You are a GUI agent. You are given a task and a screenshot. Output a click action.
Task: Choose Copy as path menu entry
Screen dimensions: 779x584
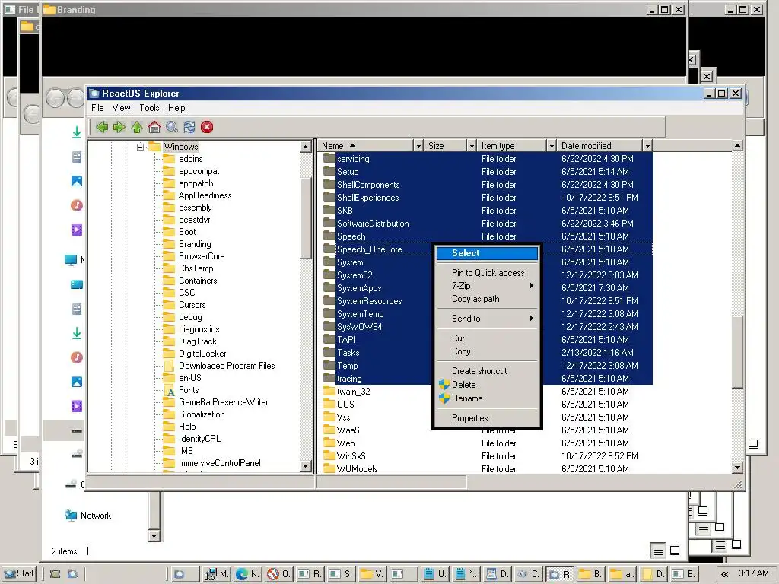[x=487, y=299]
